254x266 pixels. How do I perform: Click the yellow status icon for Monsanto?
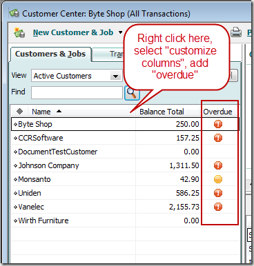(218, 179)
